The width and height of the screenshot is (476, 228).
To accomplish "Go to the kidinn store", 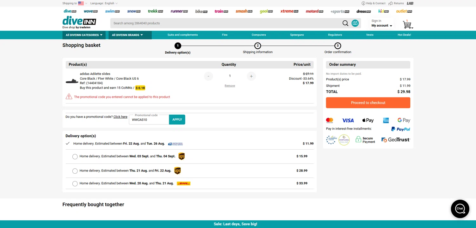I will tap(383, 11).
